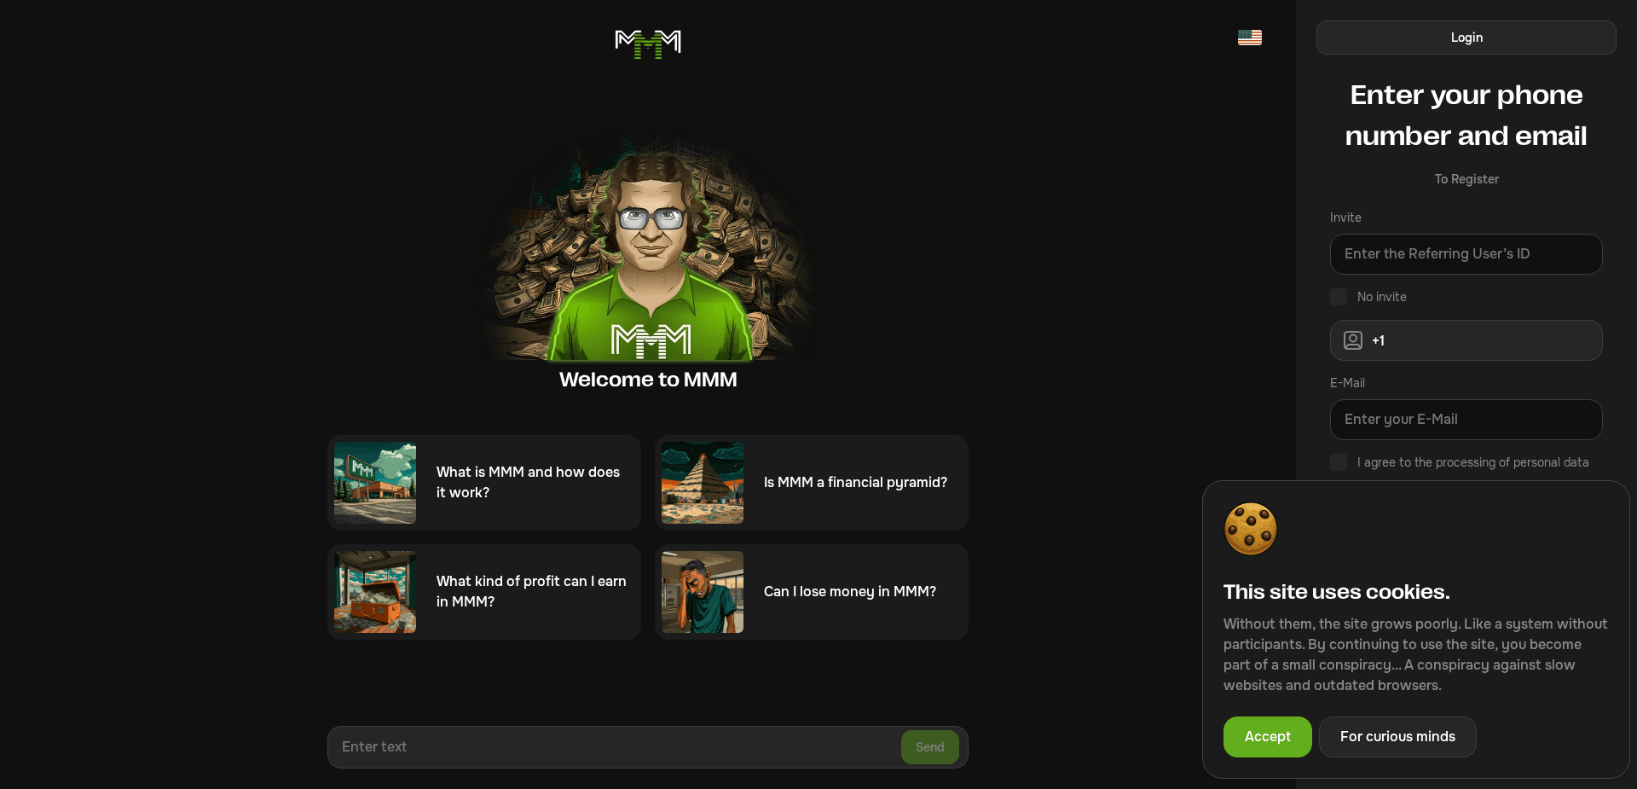Image resolution: width=1637 pixels, height=789 pixels.
Task: Open the For curious minds option
Action: pos(1397,737)
